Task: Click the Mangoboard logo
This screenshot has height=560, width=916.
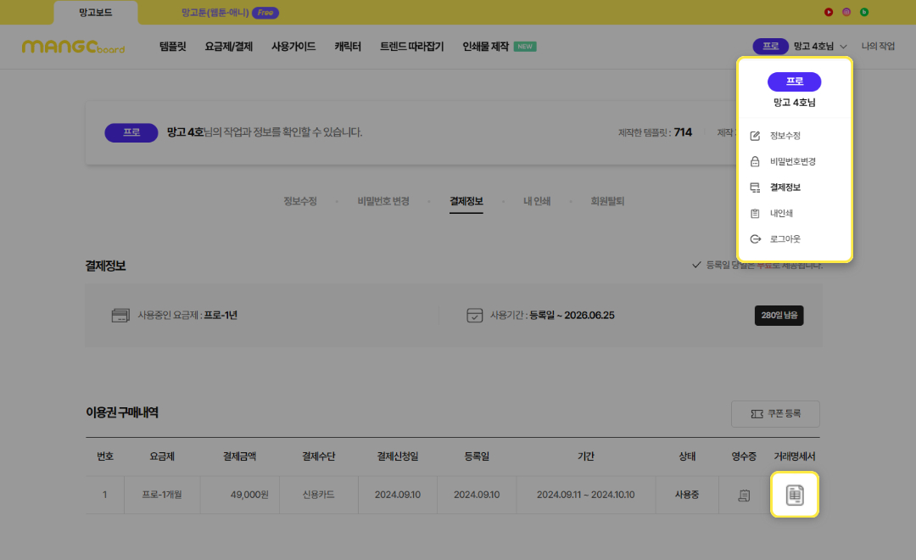Action: coord(73,47)
